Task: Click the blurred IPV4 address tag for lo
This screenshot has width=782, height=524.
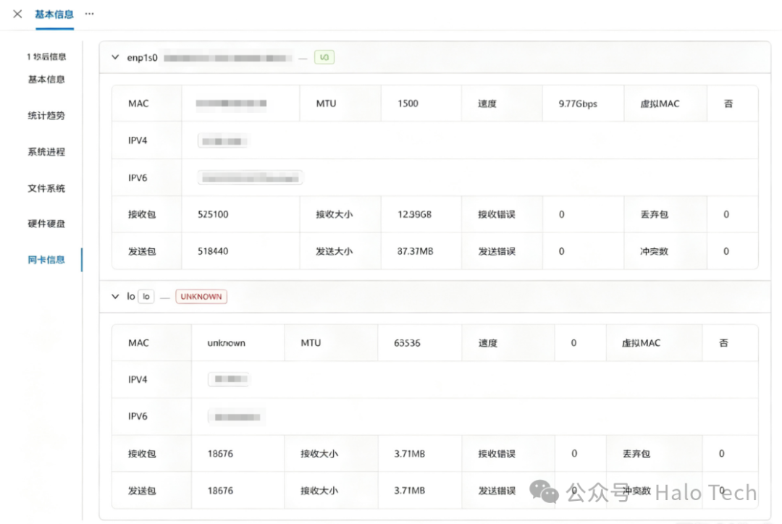Action: [228, 379]
